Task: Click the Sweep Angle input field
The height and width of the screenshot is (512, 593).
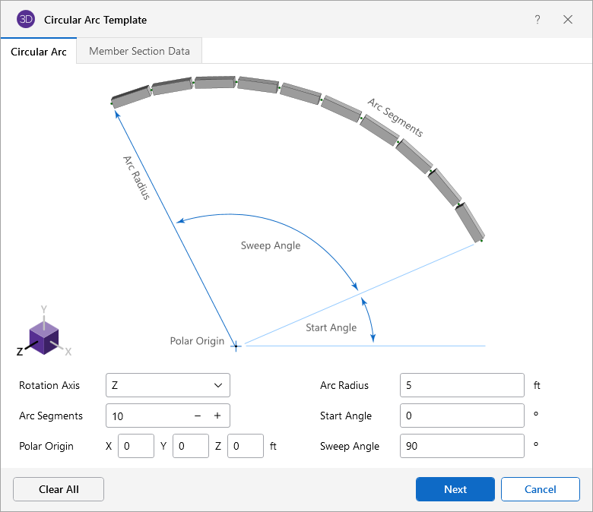Action: point(461,446)
